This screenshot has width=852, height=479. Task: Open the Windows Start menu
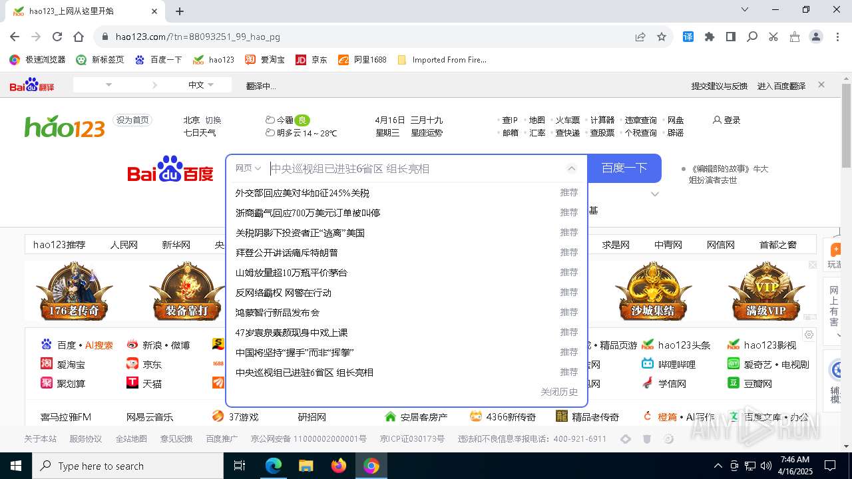pyautogui.click(x=16, y=466)
